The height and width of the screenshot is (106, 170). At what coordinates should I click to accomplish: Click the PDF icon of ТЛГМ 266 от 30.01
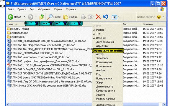(x=9, y=65)
